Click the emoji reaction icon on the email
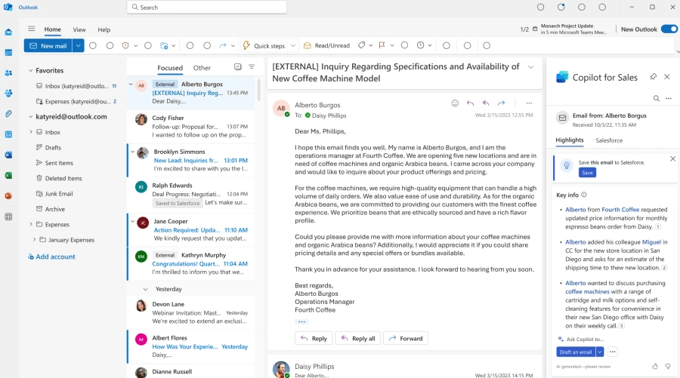 point(455,103)
